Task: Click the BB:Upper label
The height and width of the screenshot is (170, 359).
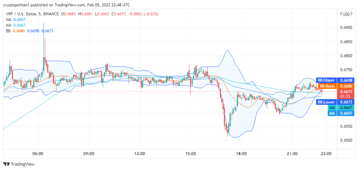Action: pos(326,80)
